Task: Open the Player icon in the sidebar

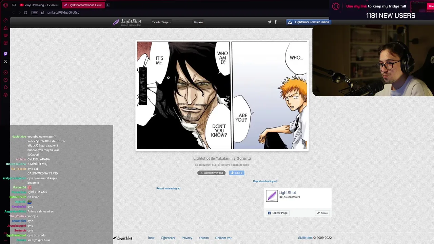Action: 5,73
